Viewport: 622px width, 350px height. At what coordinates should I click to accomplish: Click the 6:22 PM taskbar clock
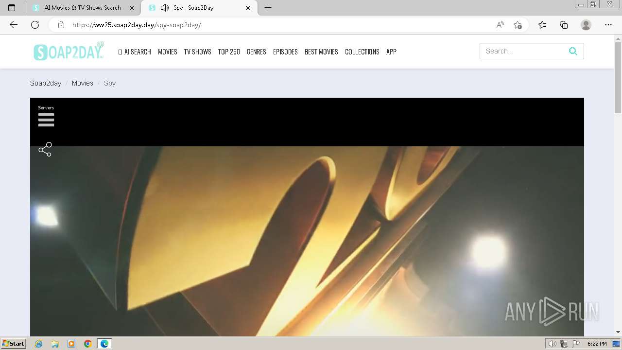(597, 344)
